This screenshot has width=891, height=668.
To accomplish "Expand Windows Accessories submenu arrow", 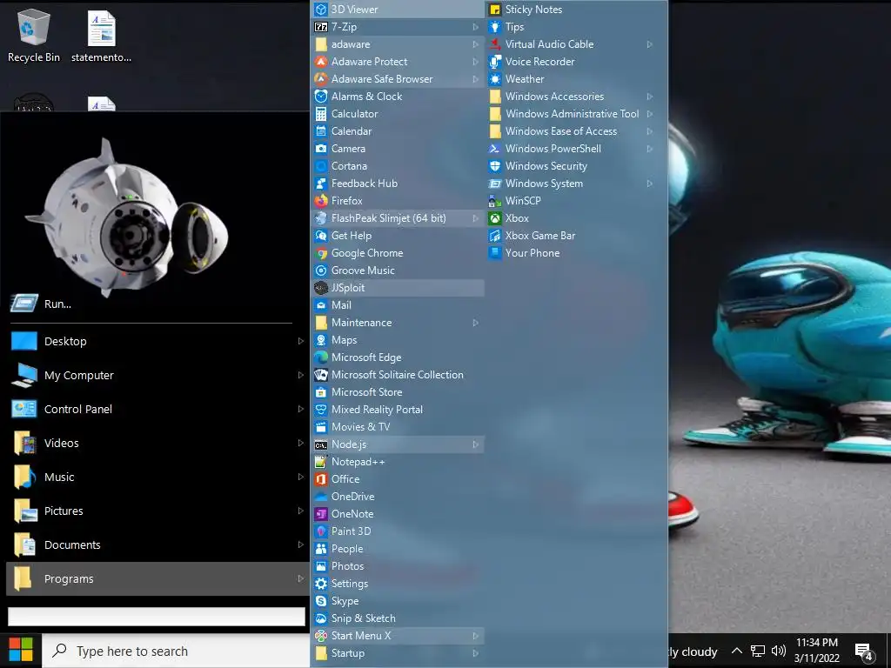I will pyautogui.click(x=649, y=96).
